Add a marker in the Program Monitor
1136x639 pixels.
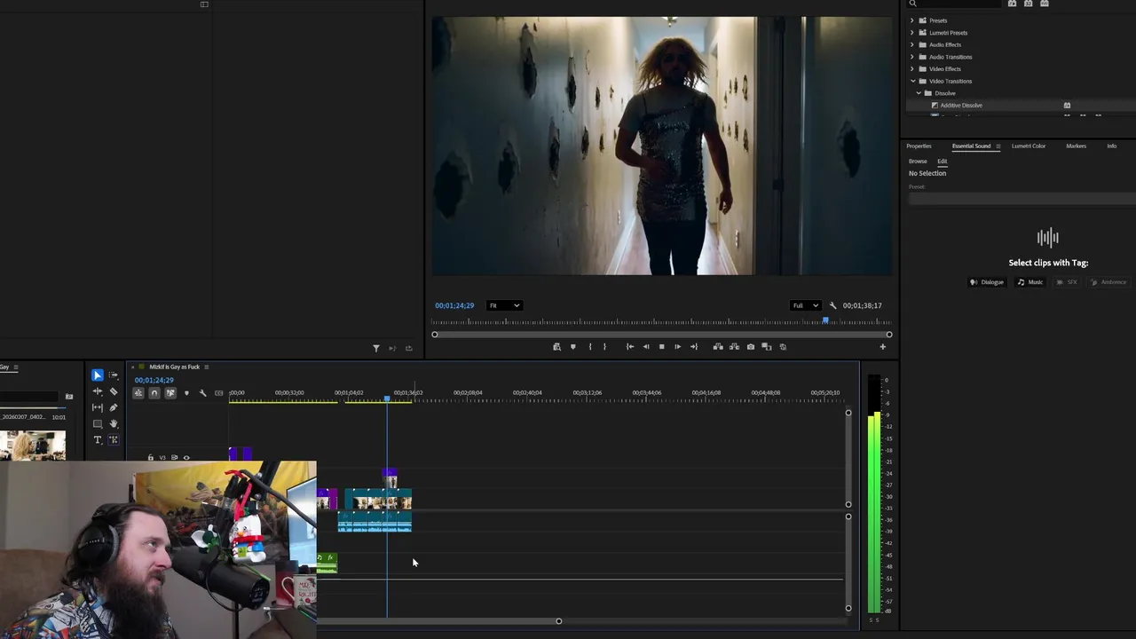572,347
